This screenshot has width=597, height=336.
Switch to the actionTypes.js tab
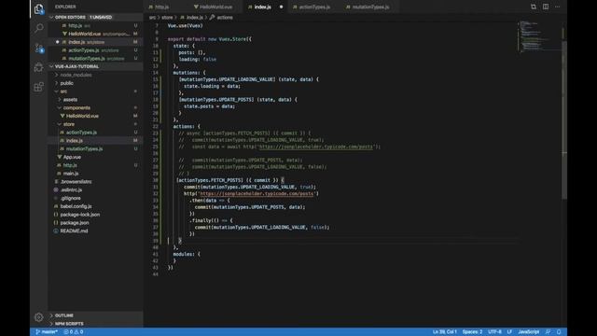pos(314,7)
